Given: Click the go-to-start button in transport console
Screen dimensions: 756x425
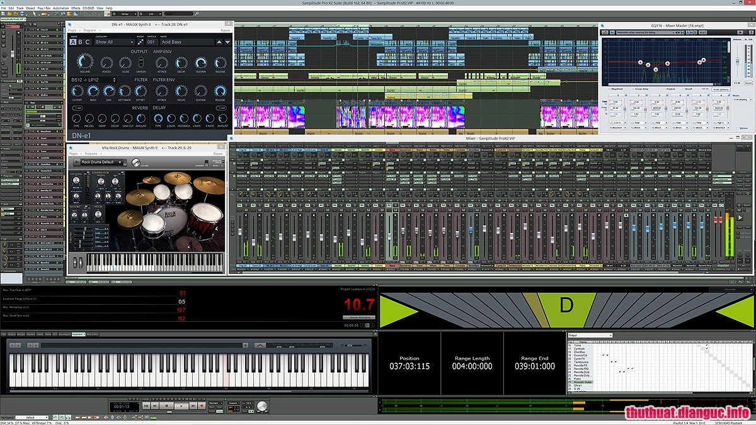Looking at the screenshot, I should 146,406.
